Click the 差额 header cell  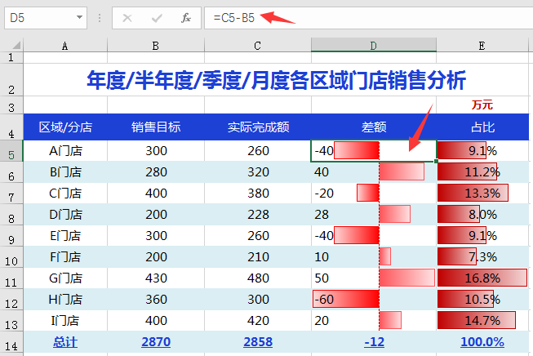[x=374, y=127]
